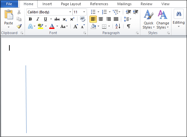Toggle align text left
This screenshot has height=137, width=187.
point(93,19)
